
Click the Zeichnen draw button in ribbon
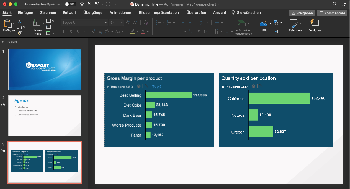click(x=295, y=26)
